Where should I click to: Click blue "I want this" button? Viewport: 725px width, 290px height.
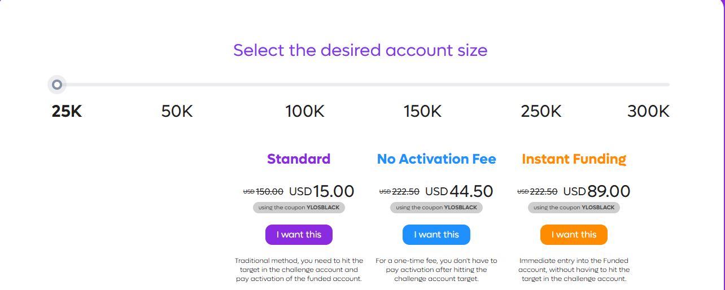436,235
